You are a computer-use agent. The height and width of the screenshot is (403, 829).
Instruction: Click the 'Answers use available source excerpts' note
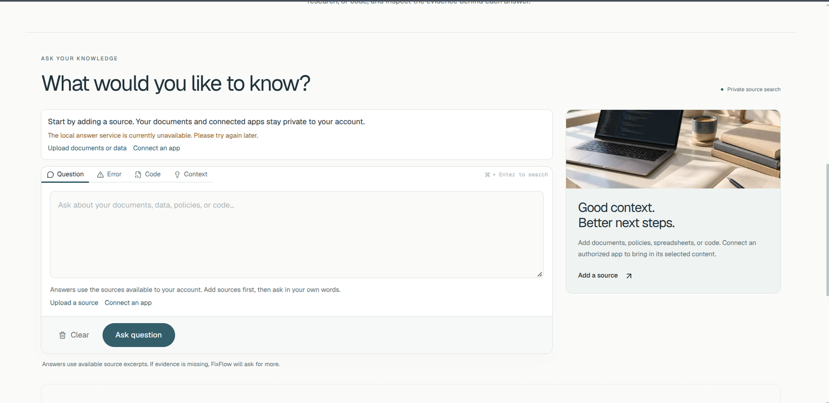(161, 365)
